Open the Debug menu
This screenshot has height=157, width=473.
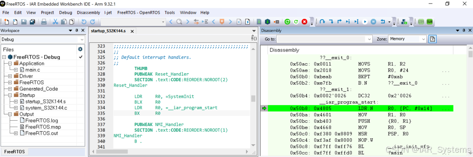click(x=65, y=13)
